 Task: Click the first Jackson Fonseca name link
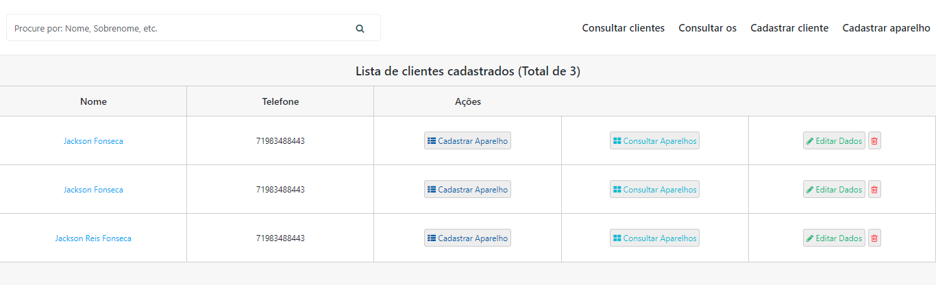(93, 141)
